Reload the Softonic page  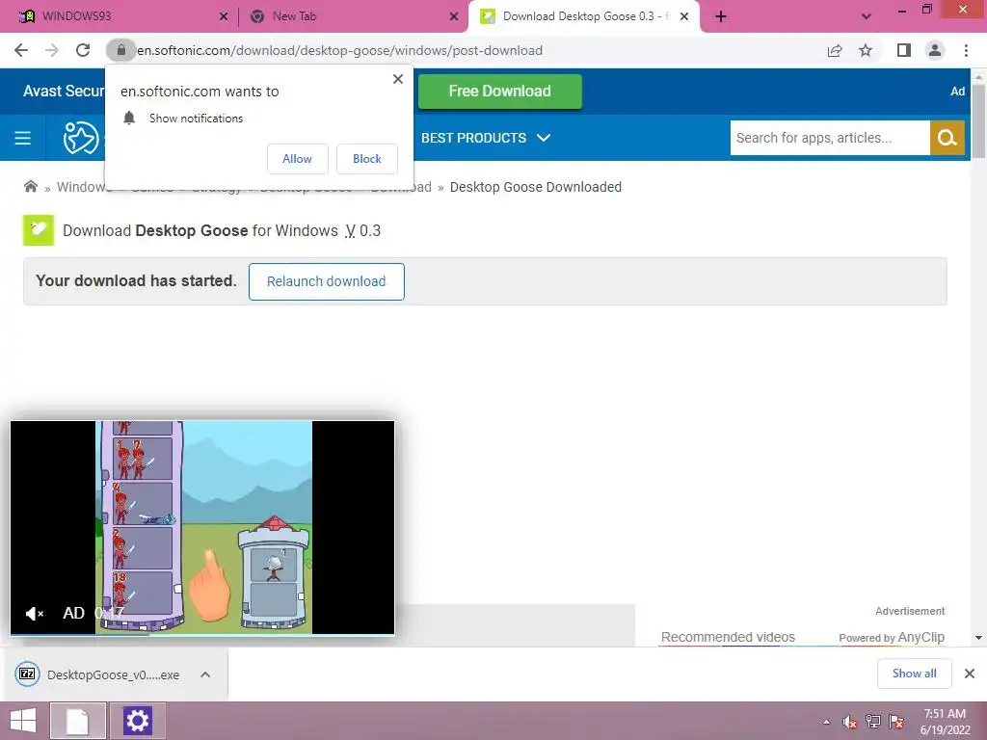tap(83, 50)
